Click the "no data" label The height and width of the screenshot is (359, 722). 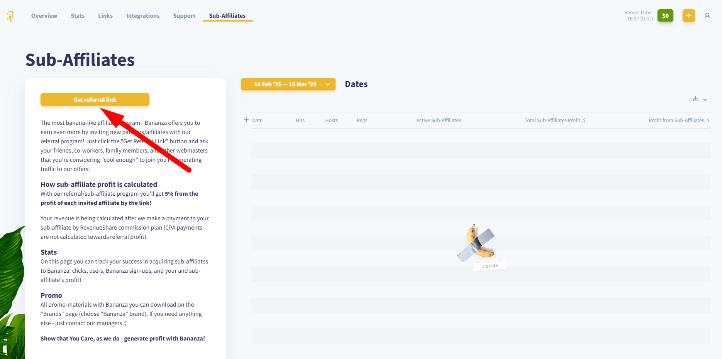pyautogui.click(x=490, y=266)
